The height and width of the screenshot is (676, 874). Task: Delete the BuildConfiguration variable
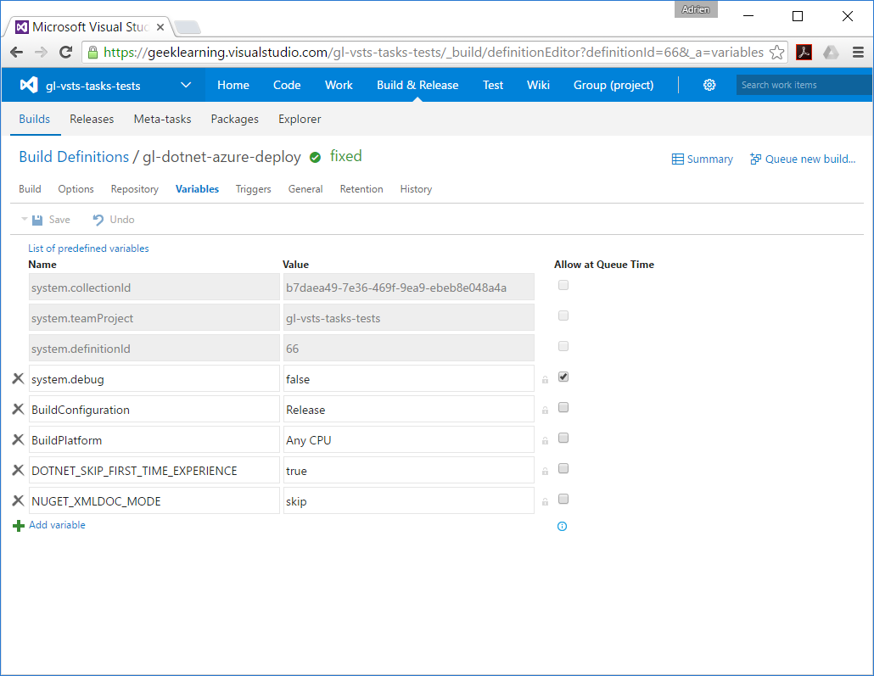pyautogui.click(x=18, y=409)
